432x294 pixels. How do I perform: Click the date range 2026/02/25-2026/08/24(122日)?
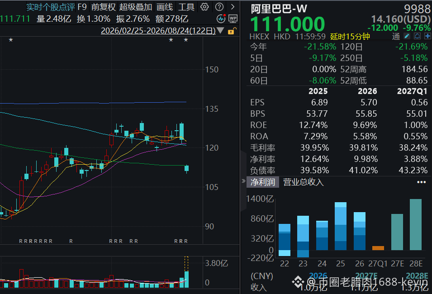click(x=158, y=31)
